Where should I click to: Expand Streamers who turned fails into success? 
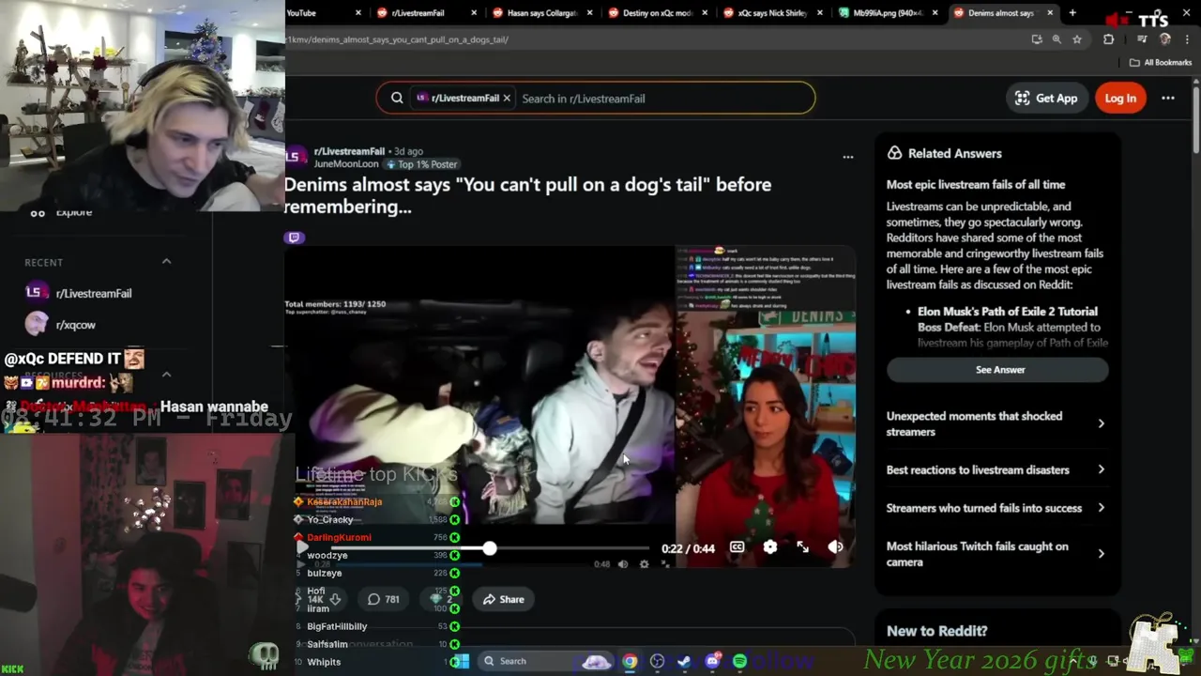(x=996, y=508)
